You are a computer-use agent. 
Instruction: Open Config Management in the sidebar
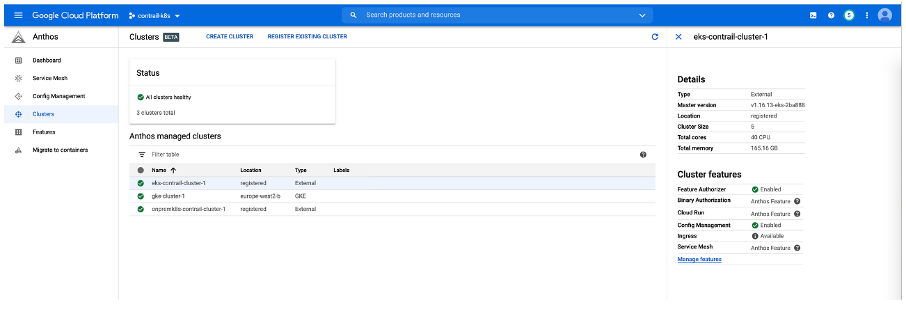[x=59, y=96]
